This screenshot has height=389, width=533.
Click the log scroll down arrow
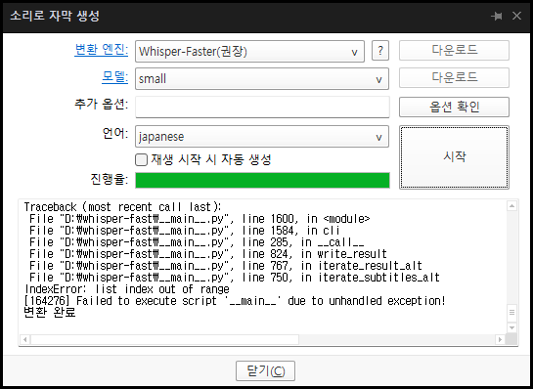coord(511,327)
